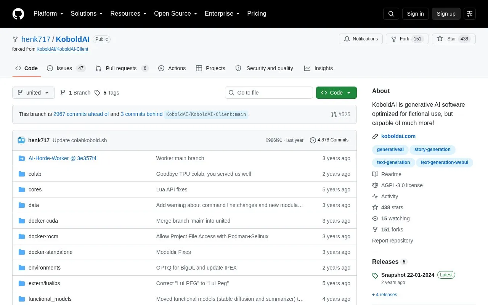Open the environments folder
Viewport: 488px width, 305px height.
[45, 268]
